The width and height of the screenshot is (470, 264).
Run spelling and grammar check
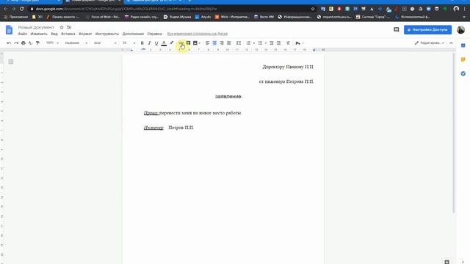tap(30, 43)
